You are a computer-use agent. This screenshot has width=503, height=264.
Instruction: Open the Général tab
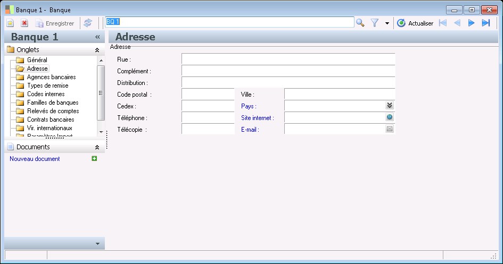[37, 60]
